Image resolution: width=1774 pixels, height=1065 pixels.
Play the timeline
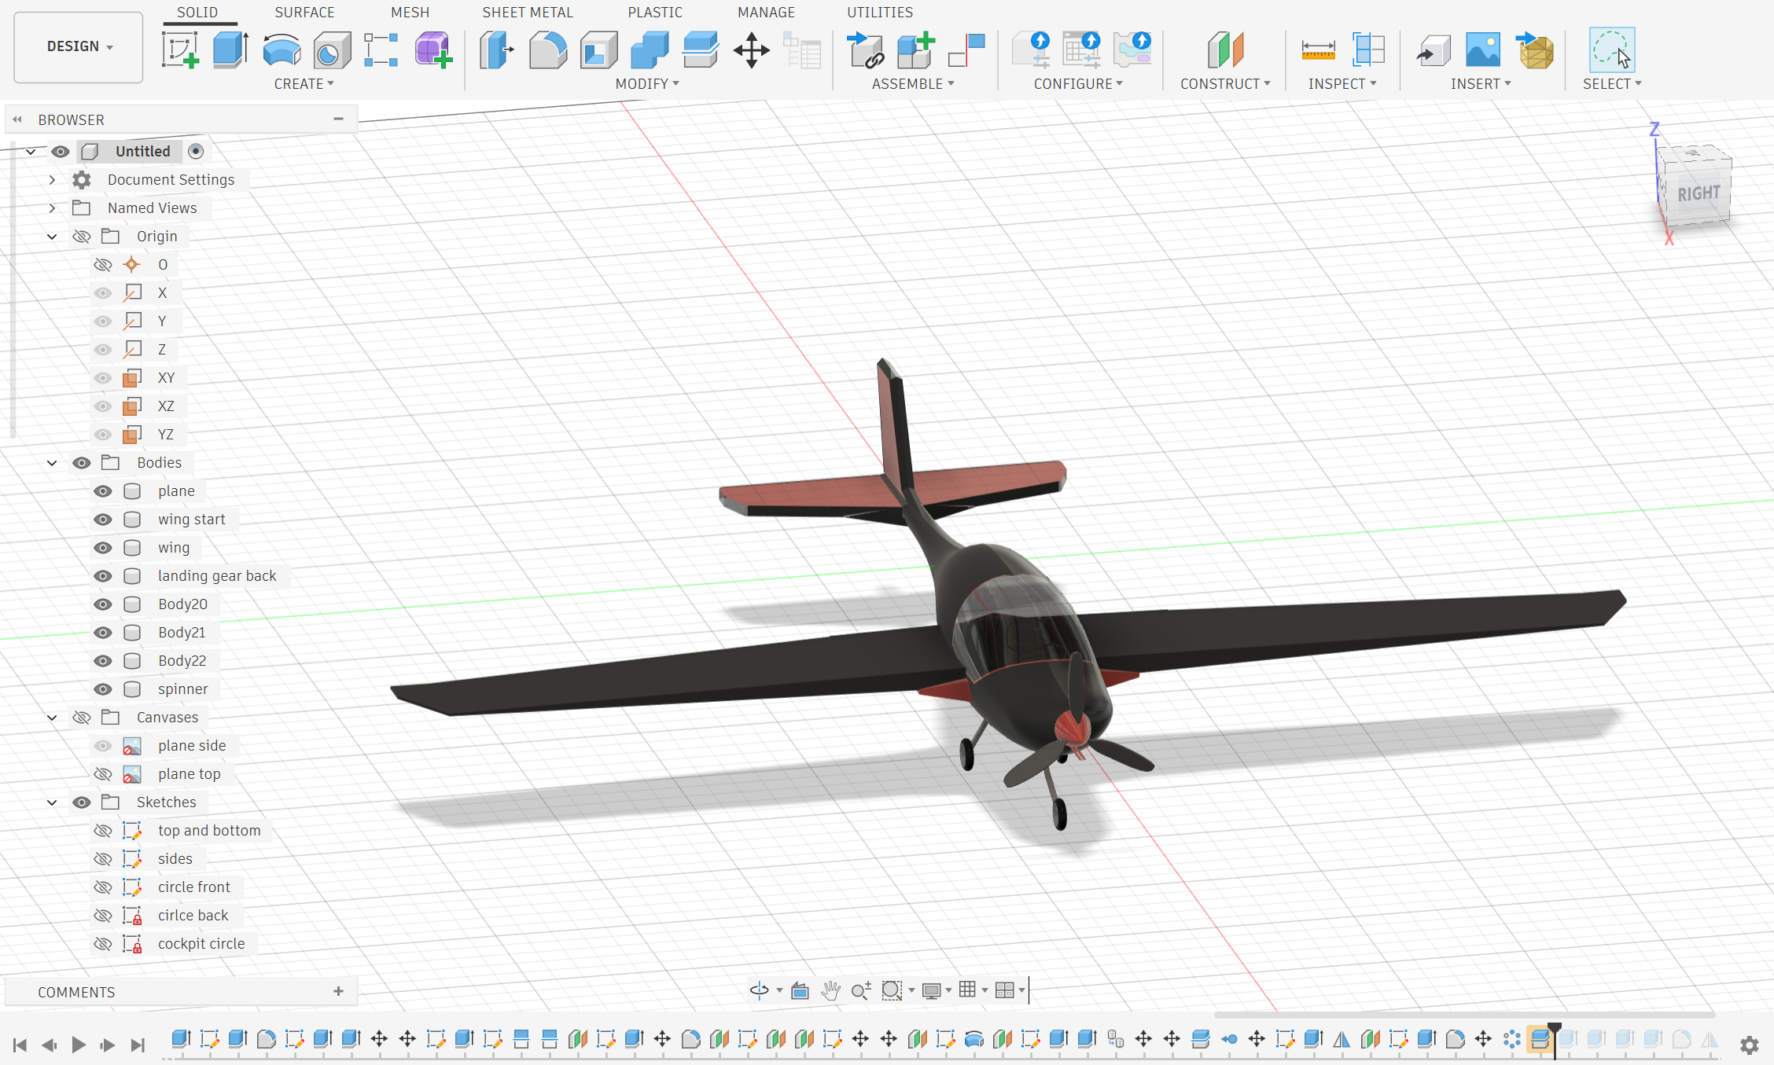(x=78, y=1045)
